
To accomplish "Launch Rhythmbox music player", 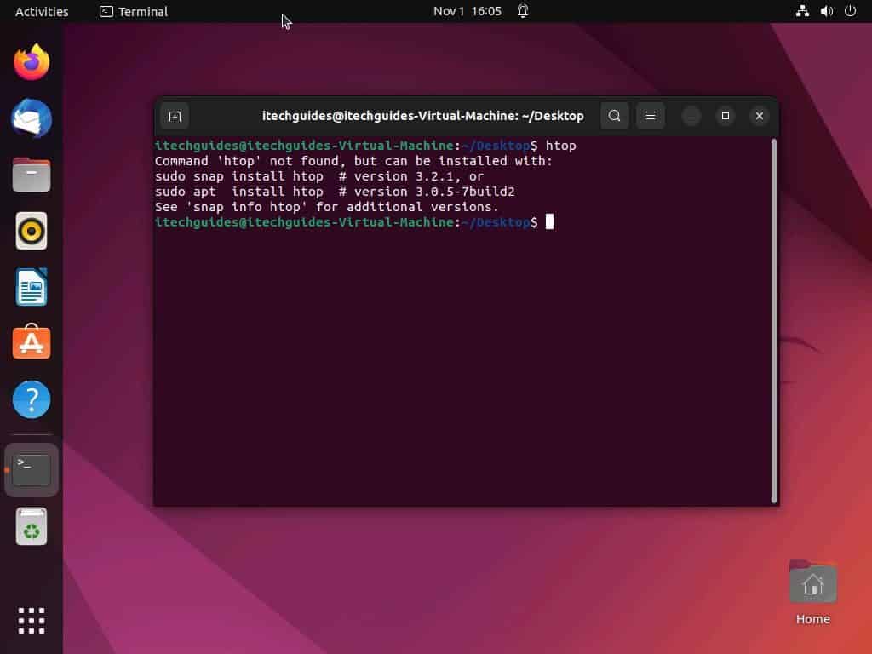I will [x=32, y=231].
